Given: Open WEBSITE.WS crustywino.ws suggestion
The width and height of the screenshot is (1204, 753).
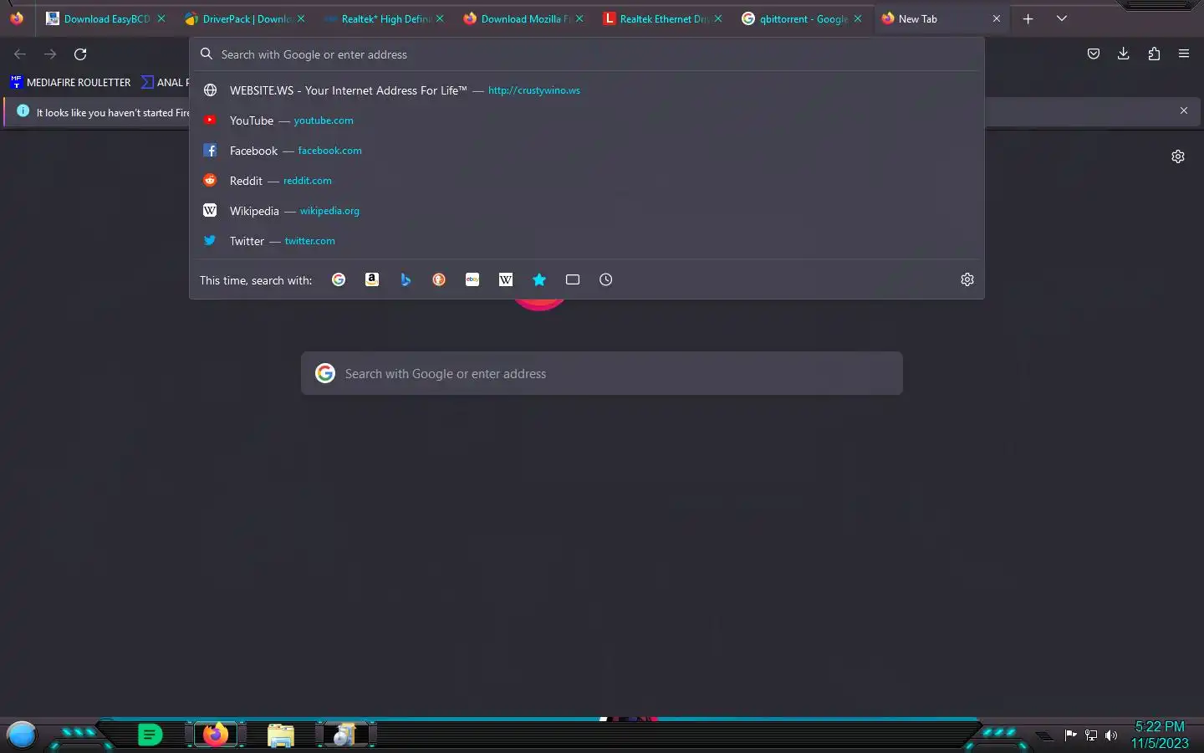Looking at the screenshot, I should tap(587, 90).
